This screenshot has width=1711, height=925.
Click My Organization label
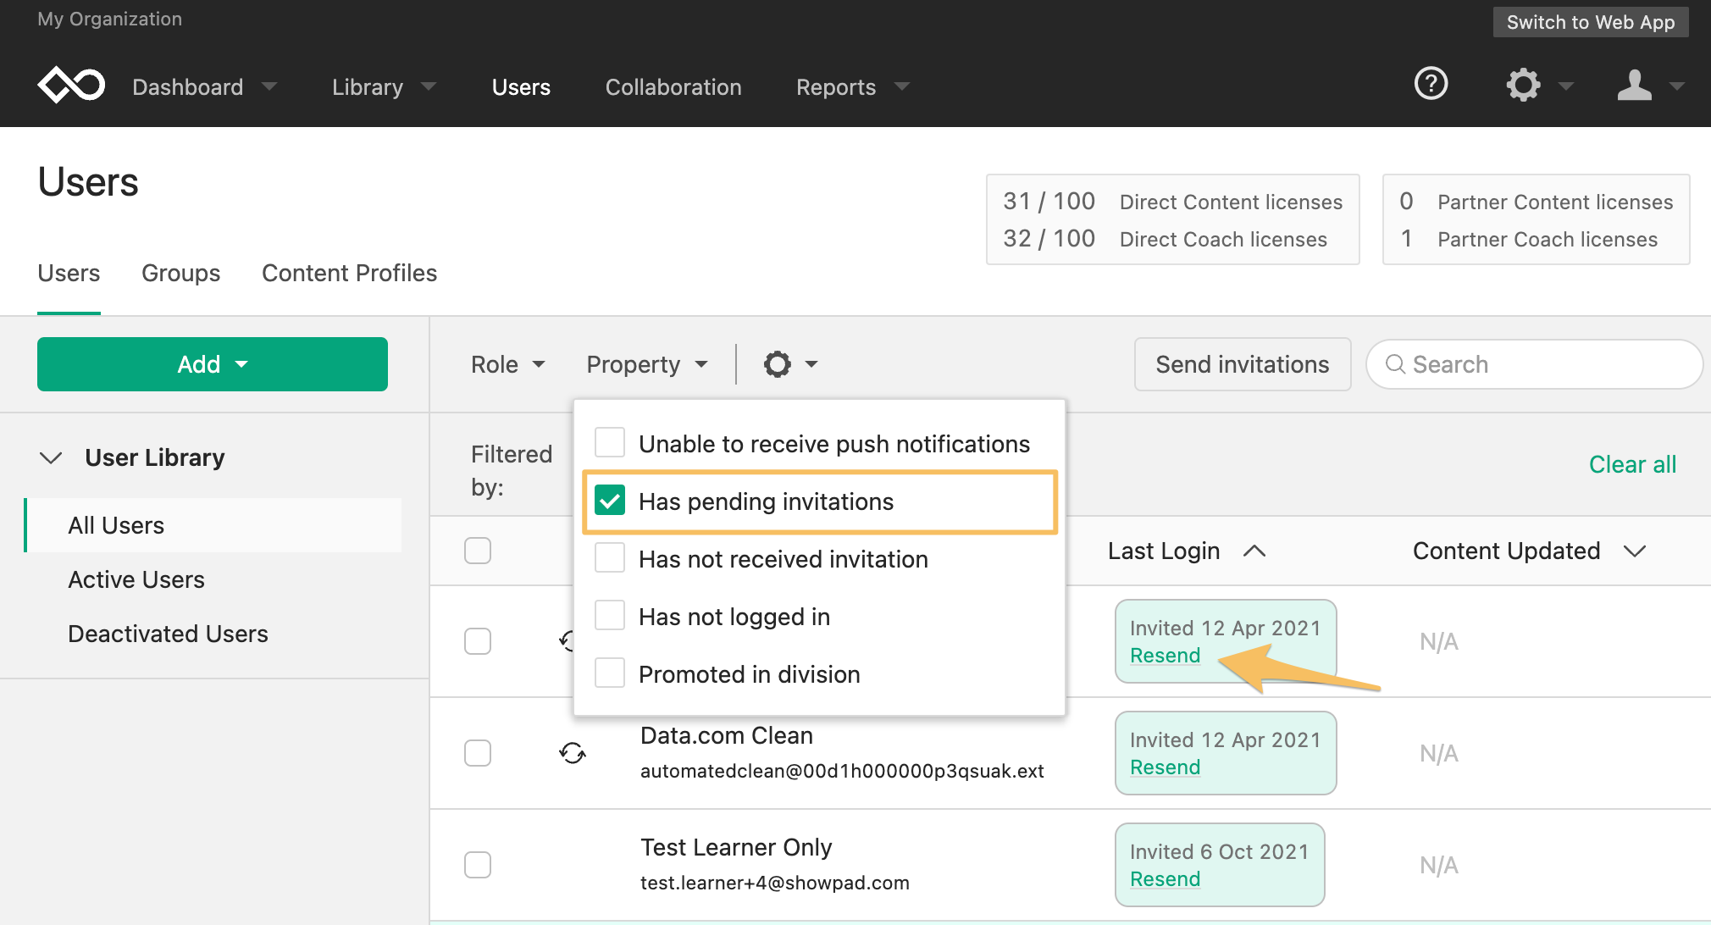click(109, 19)
